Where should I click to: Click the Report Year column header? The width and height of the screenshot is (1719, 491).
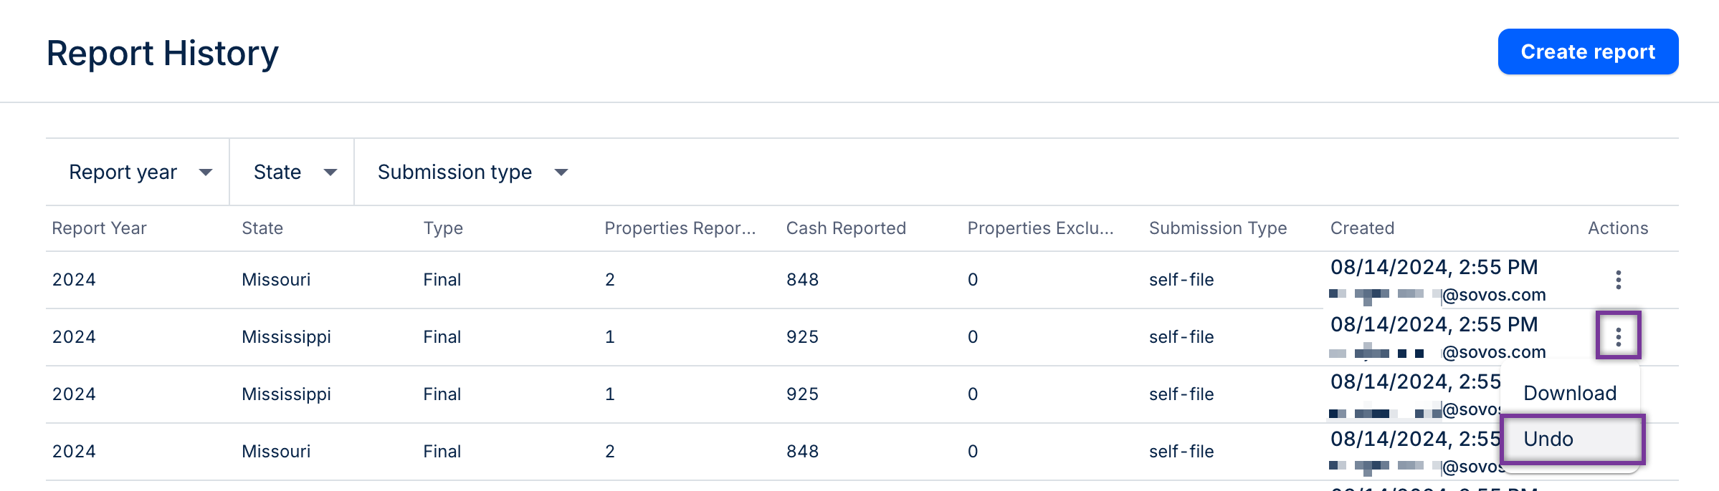(99, 228)
